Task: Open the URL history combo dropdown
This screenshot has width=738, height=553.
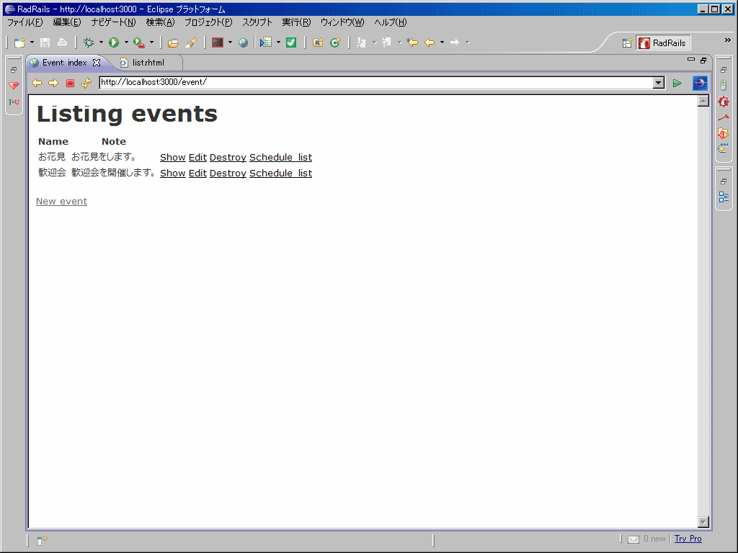Action: coord(659,84)
